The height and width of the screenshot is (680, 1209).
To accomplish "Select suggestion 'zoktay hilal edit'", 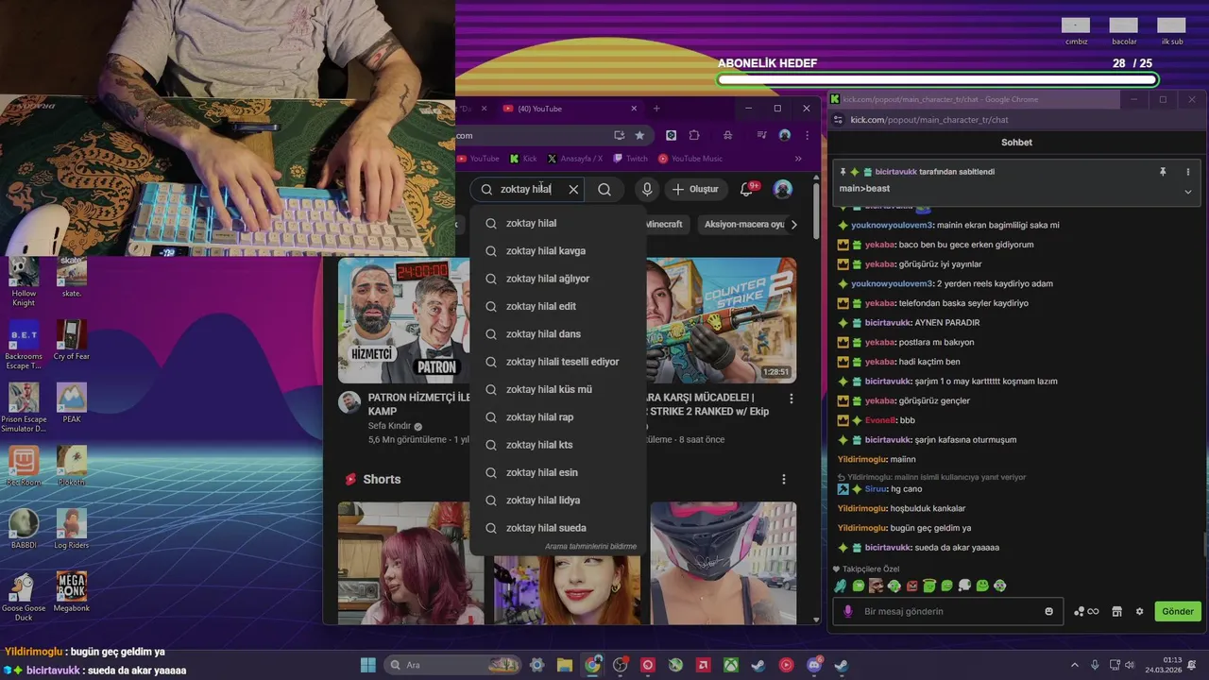I will [x=557, y=306].
